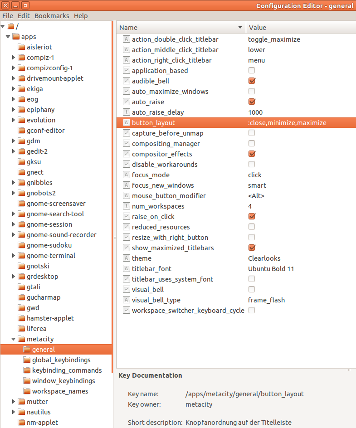Click the boolean type icon beside visual_bell
This screenshot has width=356, height=428.
(127, 290)
